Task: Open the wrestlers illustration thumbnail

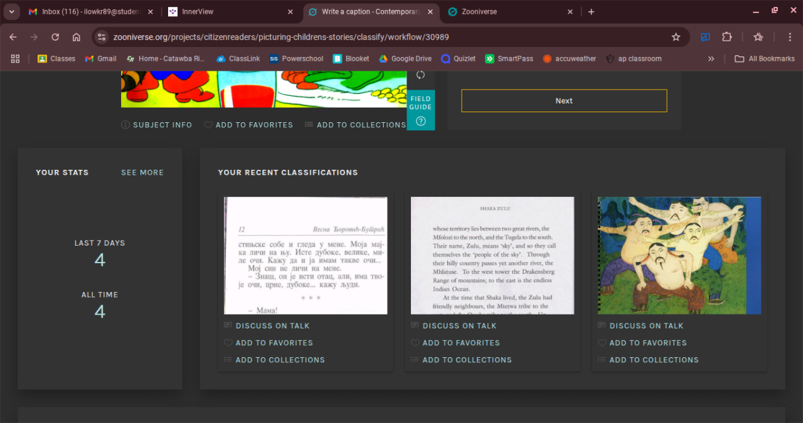Action: coord(679,256)
